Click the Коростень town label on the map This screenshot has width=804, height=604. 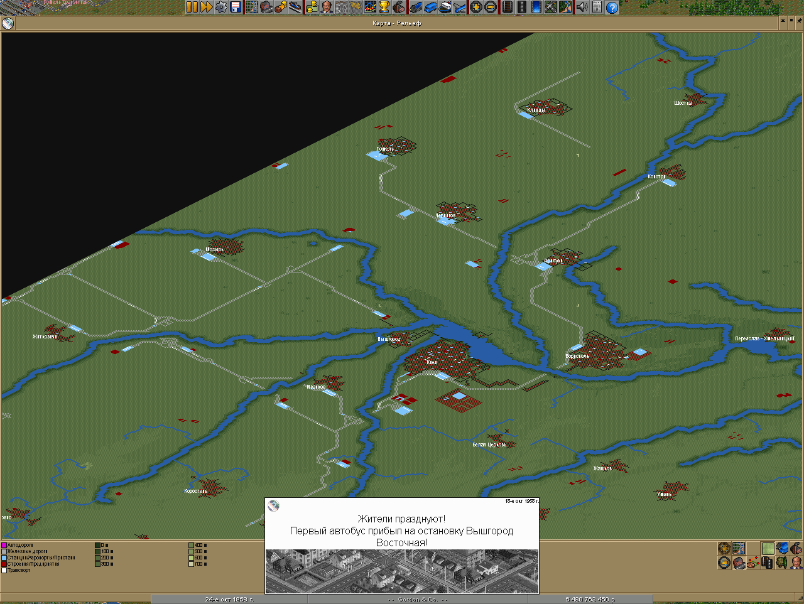tap(195, 491)
